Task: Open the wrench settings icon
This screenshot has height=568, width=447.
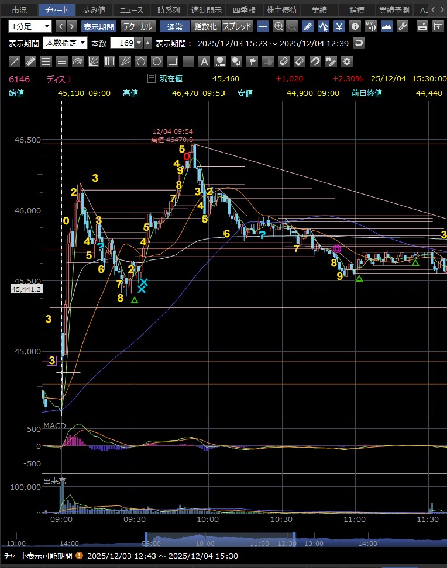Action: pos(402,26)
